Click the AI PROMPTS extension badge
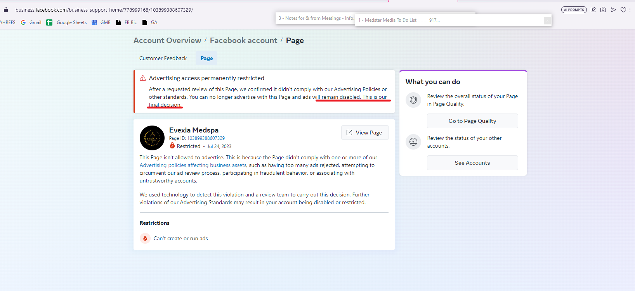Screen dimensions: 635x291 574,10
